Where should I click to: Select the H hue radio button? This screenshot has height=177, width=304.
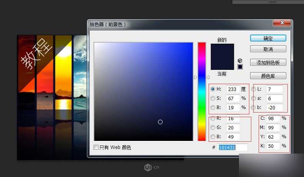pyautogui.click(x=213, y=89)
